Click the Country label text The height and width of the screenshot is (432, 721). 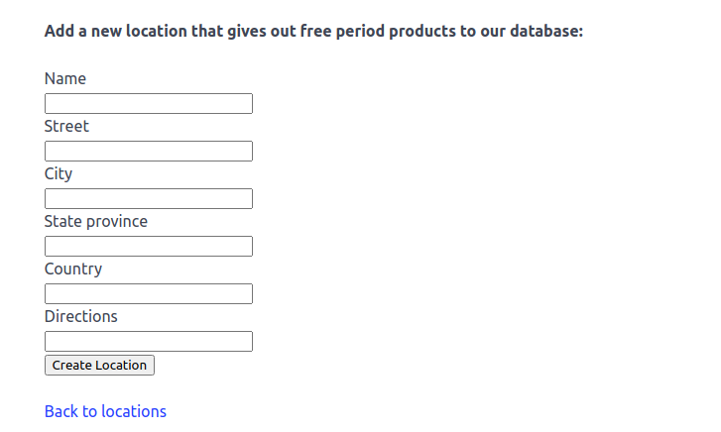coord(73,269)
